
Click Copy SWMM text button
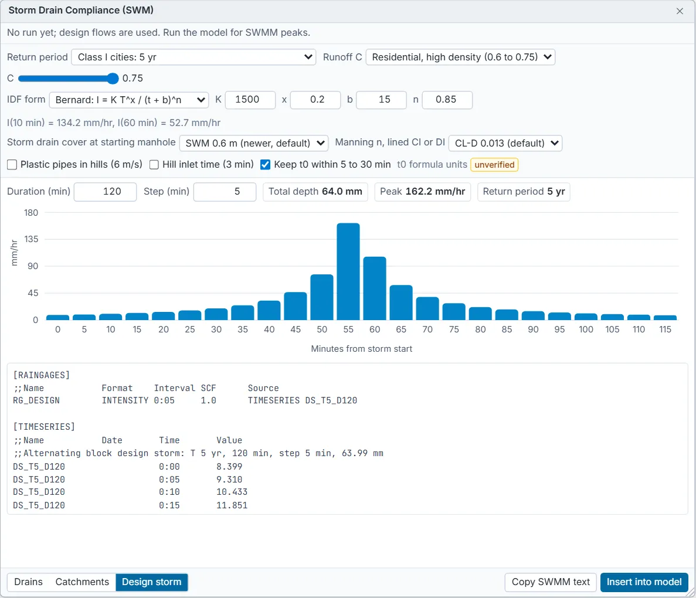coord(551,582)
